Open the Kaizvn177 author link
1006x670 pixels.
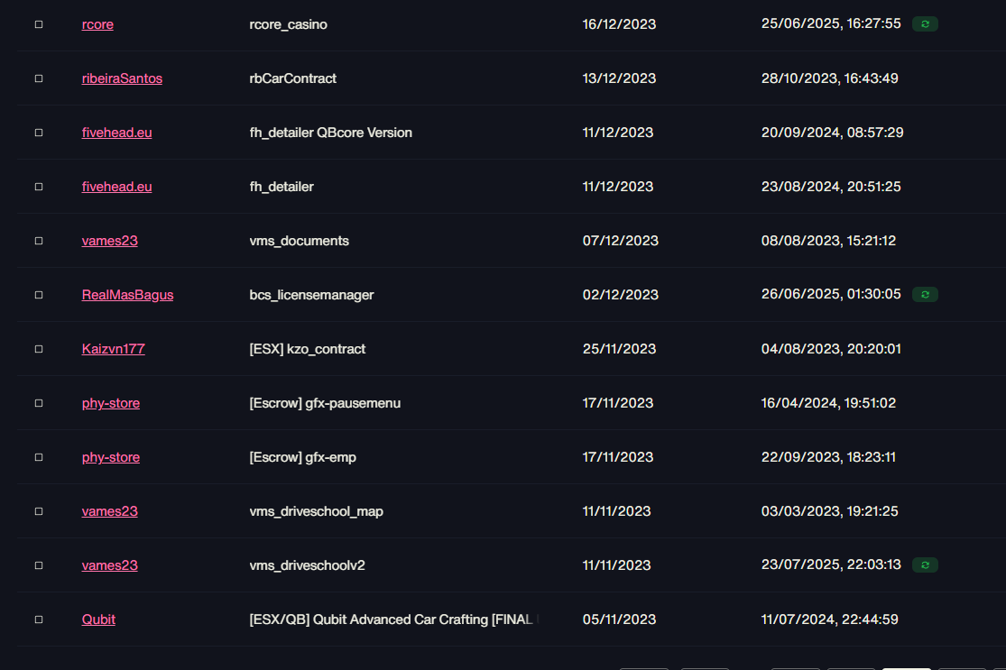114,349
